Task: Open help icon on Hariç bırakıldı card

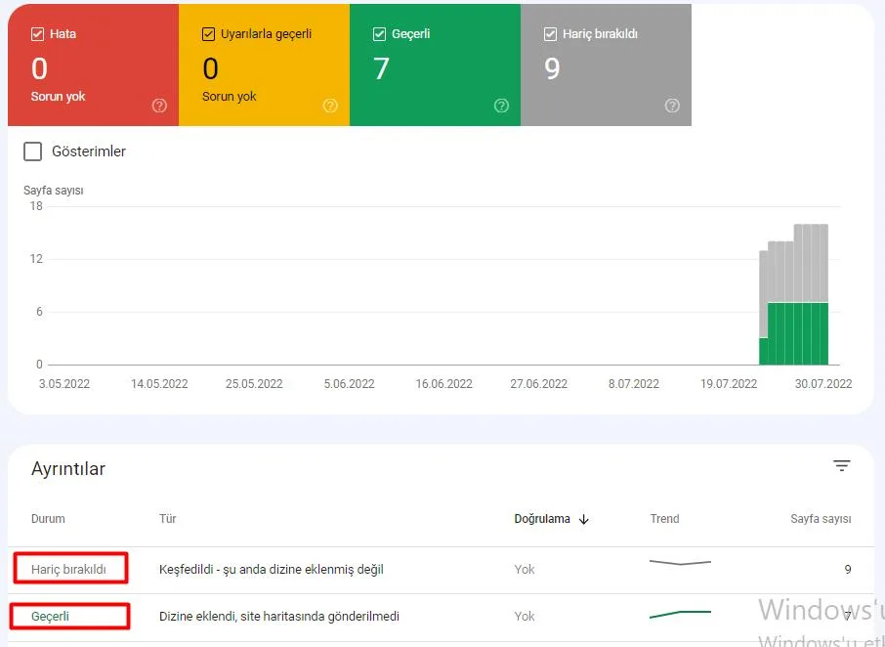Action: pyautogui.click(x=672, y=106)
